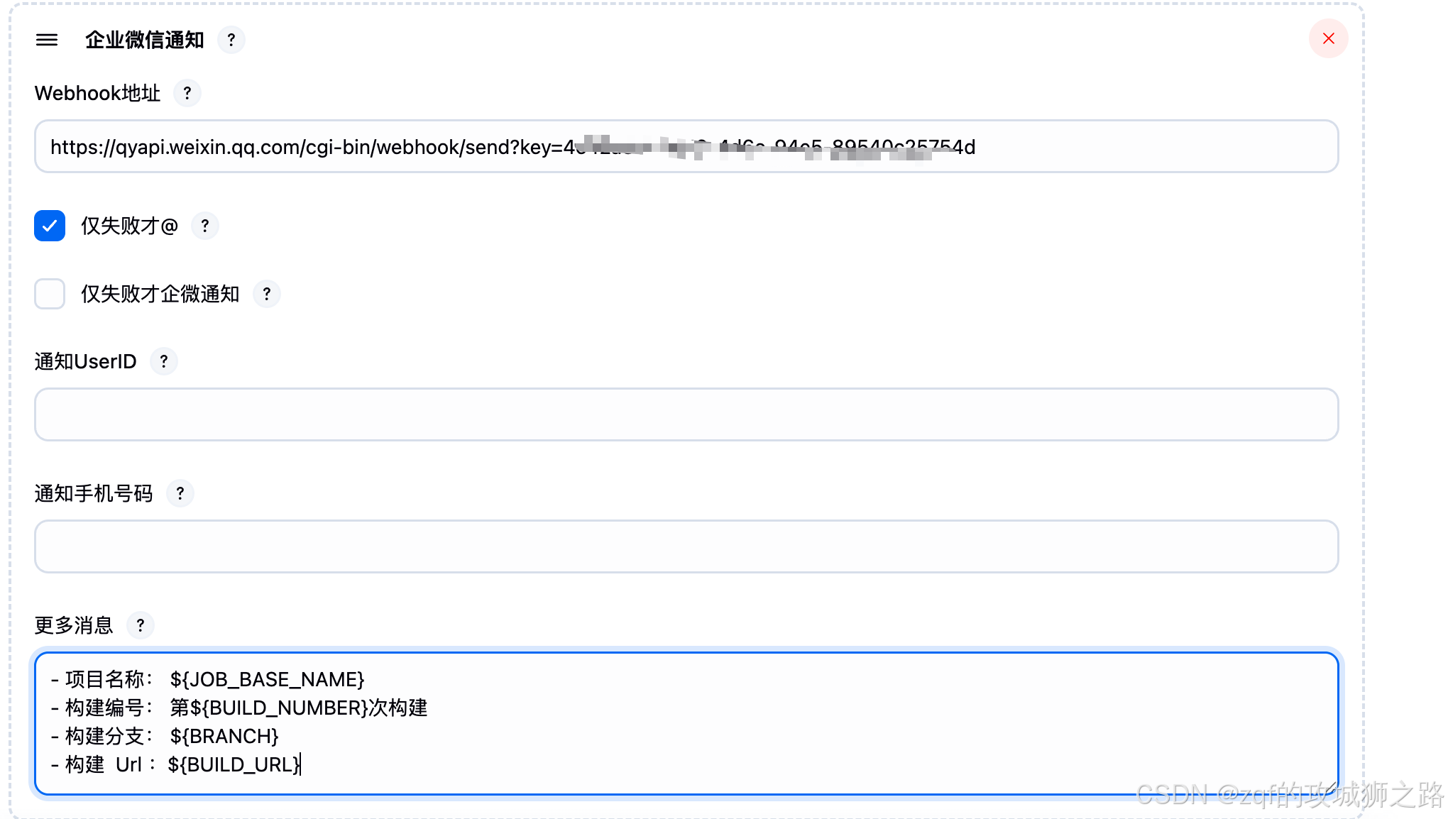This screenshot has width=1448, height=819.
Task: Click the hamburger drag handle icon
Action: tap(47, 40)
